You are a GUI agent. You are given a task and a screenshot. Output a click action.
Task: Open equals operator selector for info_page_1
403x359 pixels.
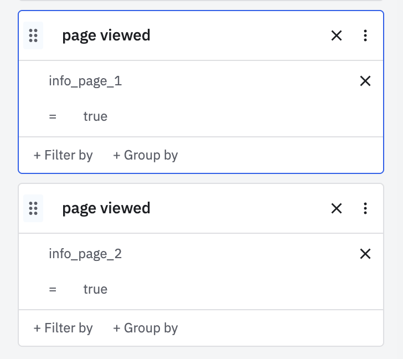click(x=53, y=116)
